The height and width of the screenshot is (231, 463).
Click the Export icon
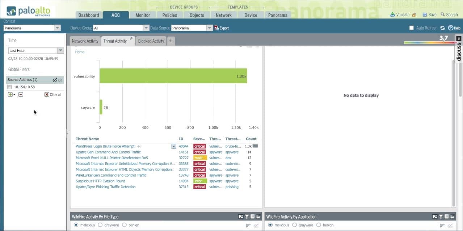(216, 28)
